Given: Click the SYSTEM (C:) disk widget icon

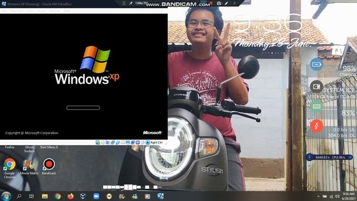Looking at the screenshot, I should pyautogui.click(x=316, y=87).
